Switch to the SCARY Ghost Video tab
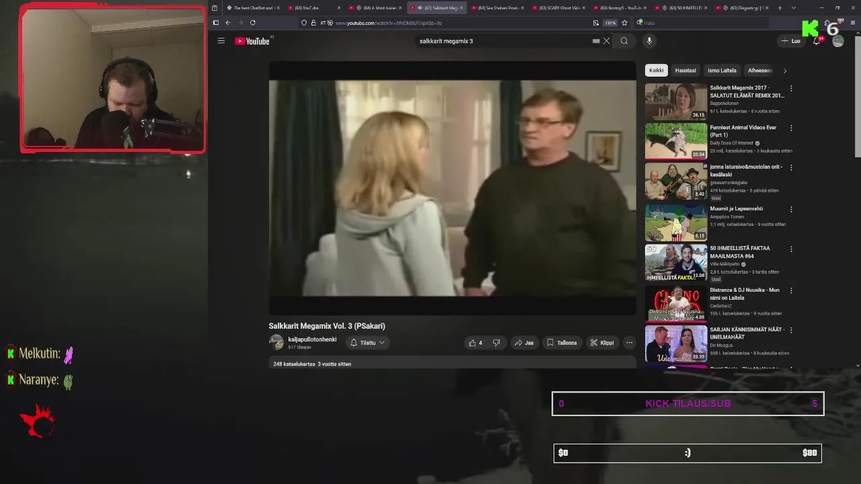861x484 pixels. [x=558, y=8]
